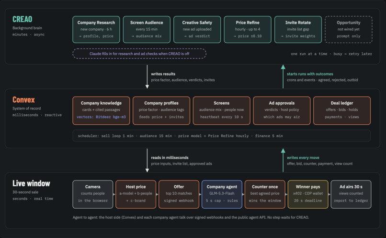Click the CREAO section title
This screenshot has width=386, height=238.
(23, 19)
